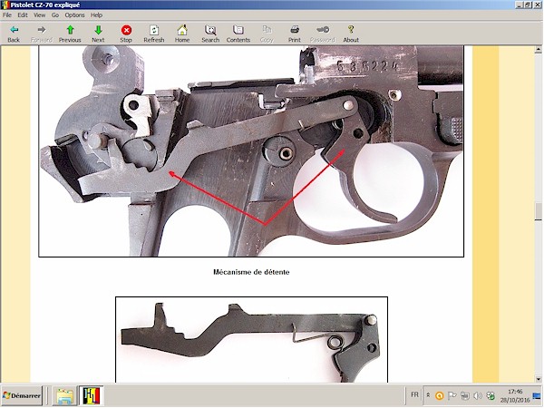Open the Go menu
Screen dimensions: 544x408
point(55,15)
